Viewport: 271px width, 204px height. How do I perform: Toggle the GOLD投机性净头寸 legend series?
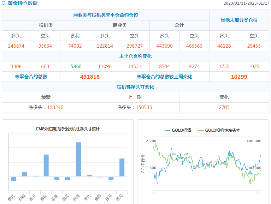(219, 130)
